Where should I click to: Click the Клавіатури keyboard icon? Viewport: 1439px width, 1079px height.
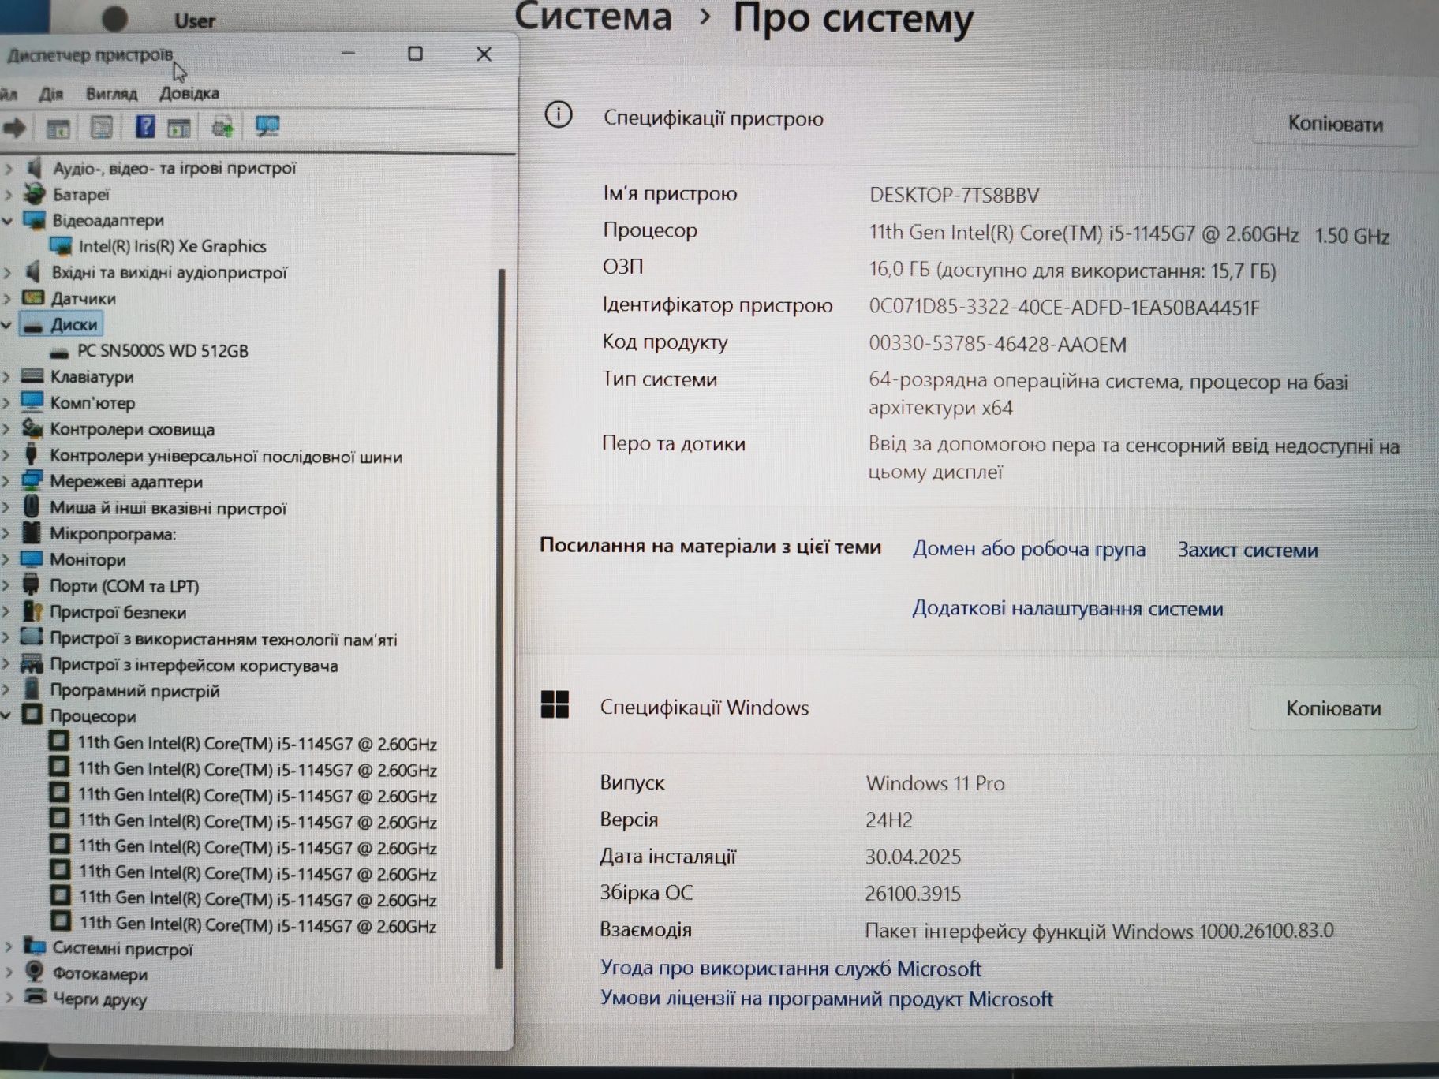click(32, 375)
